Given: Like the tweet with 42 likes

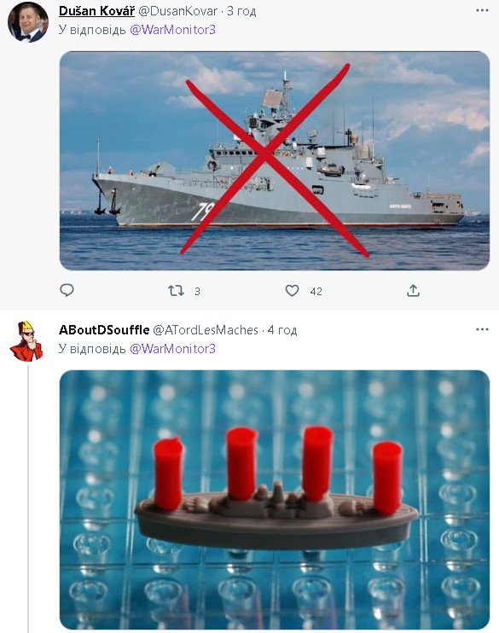Looking at the screenshot, I should [x=292, y=290].
